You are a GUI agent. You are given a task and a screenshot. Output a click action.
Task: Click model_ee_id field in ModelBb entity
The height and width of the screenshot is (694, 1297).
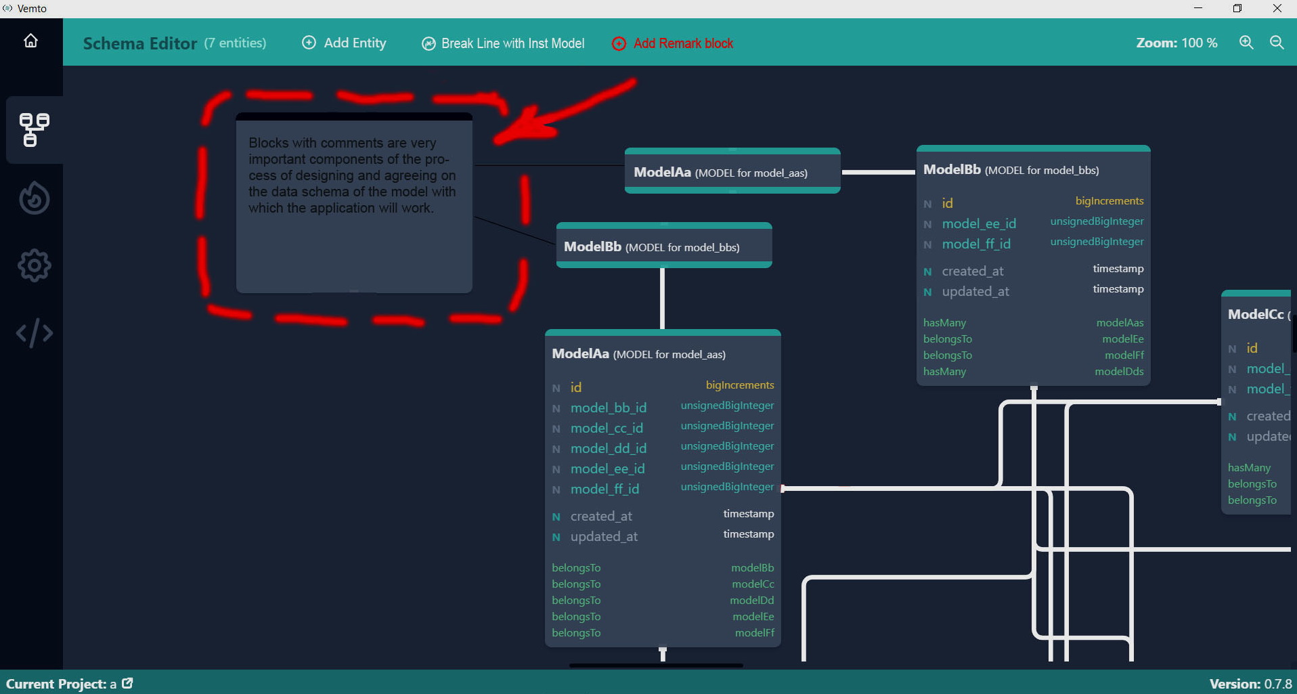(x=1034, y=223)
